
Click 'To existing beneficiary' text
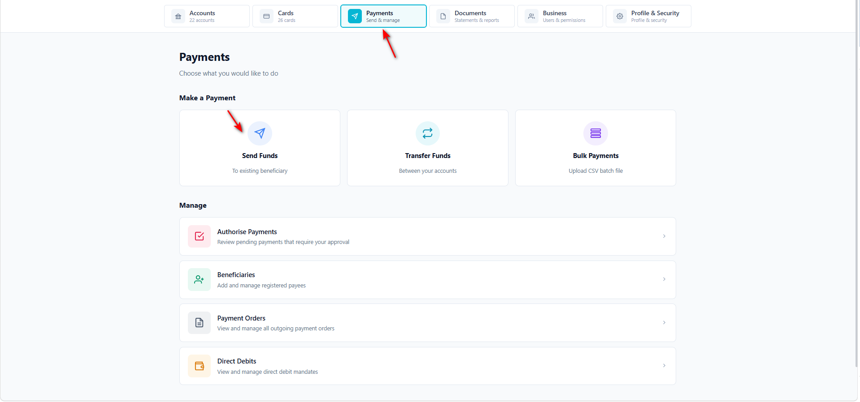coord(260,171)
